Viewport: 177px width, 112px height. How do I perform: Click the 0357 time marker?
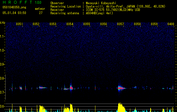point(120,24)
